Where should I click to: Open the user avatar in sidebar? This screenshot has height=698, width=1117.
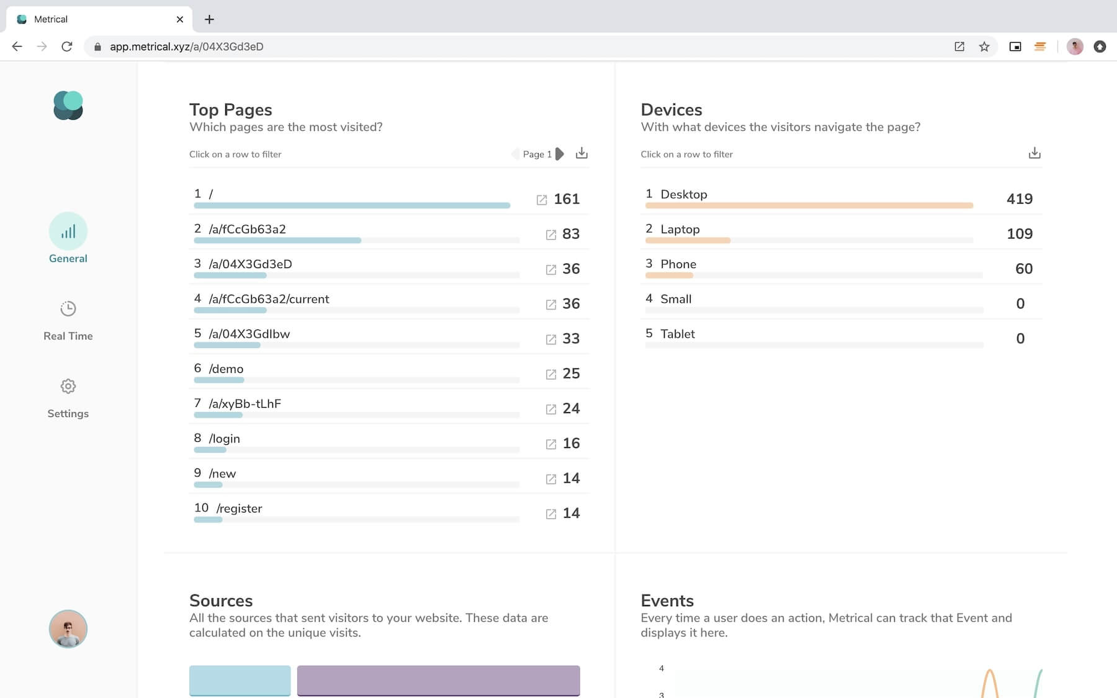pyautogui.click(x=68, y=629)
